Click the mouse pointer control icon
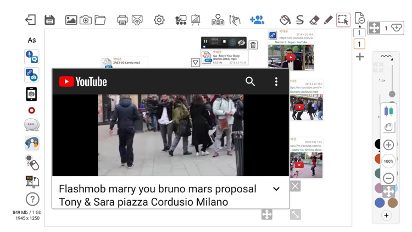Image resolution: width=412 pixels, height=232 pixels. pyautogui.click(x=32, y=162)
